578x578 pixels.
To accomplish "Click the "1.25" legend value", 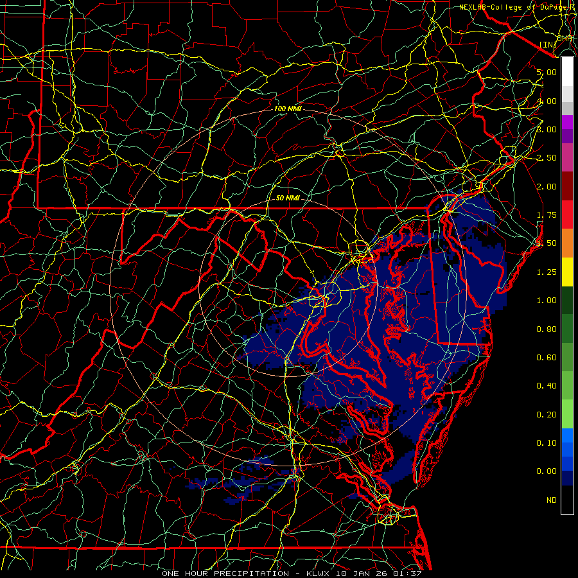I will pyautogui.click(x=547, y=272).
